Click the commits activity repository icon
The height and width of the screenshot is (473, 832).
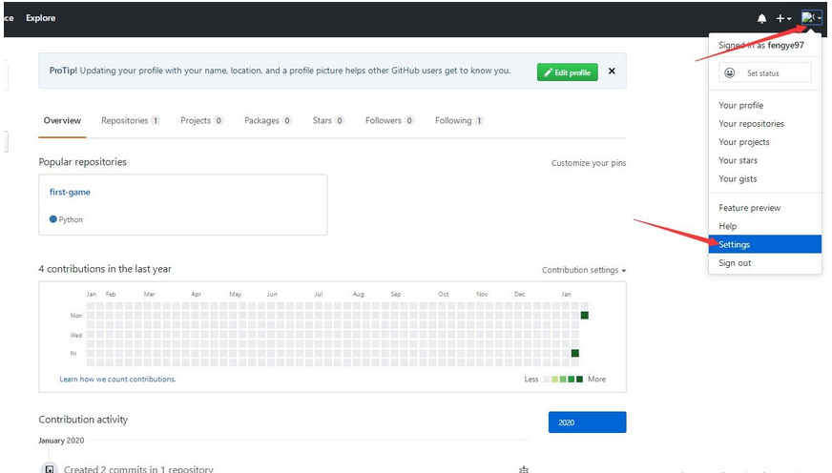click(50, 469)
